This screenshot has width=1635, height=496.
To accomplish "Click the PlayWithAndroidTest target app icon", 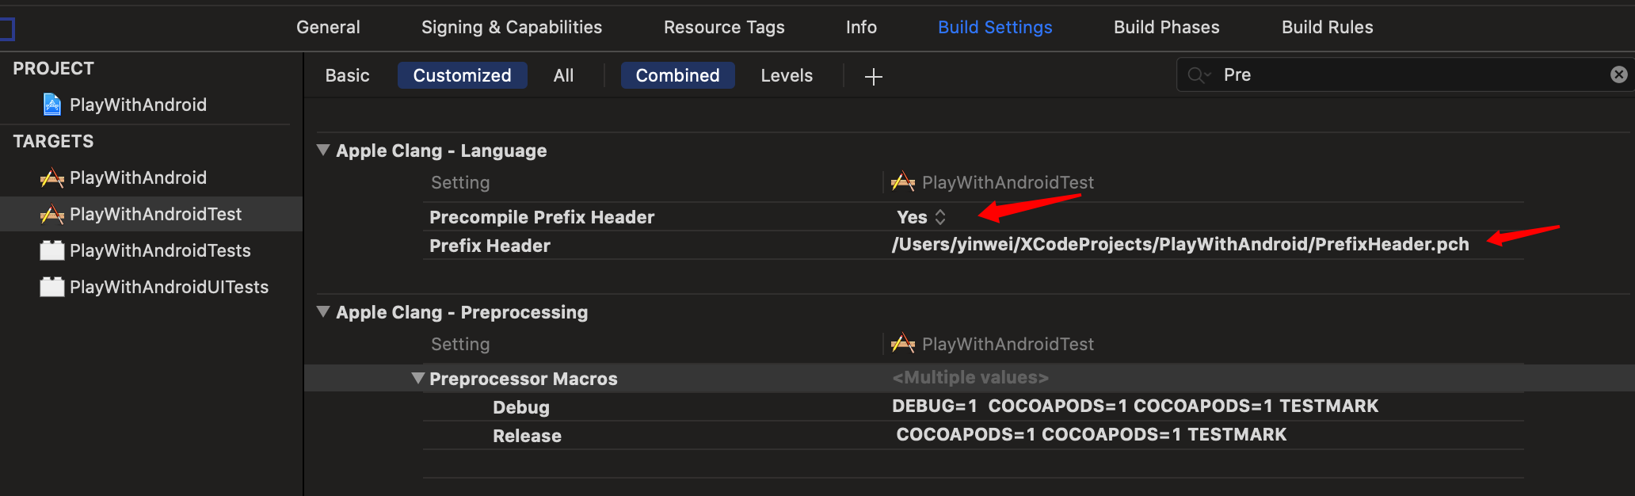I will point(52,214).
